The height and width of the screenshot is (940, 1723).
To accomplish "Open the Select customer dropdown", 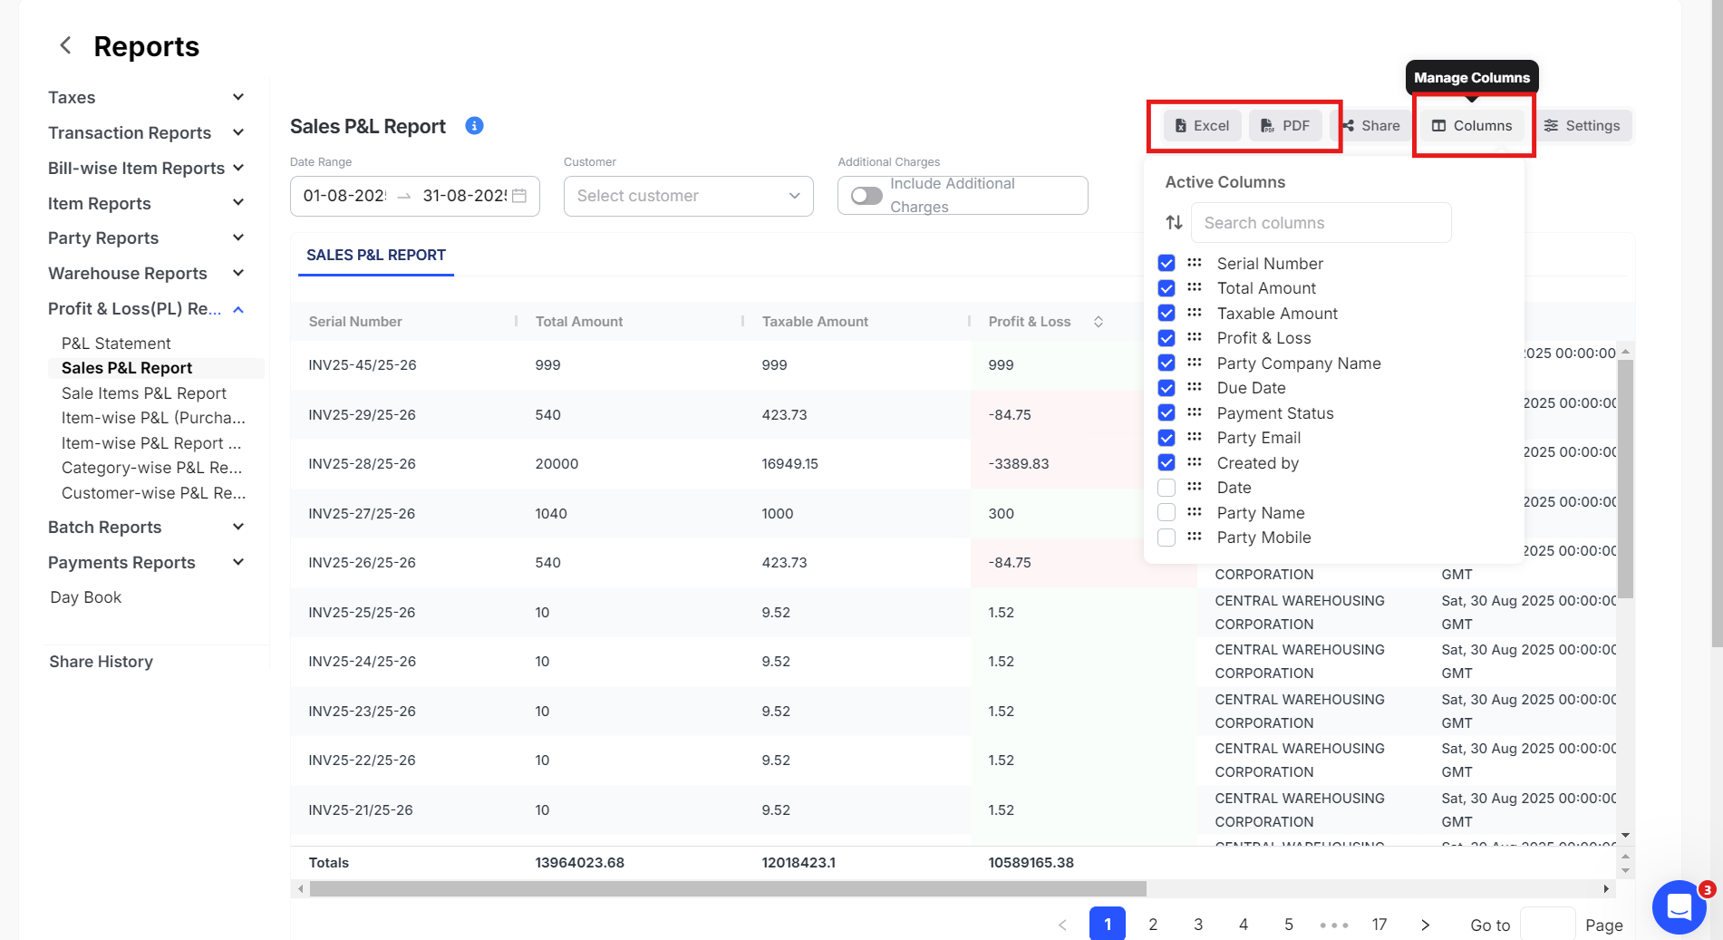I will point(688,196).
